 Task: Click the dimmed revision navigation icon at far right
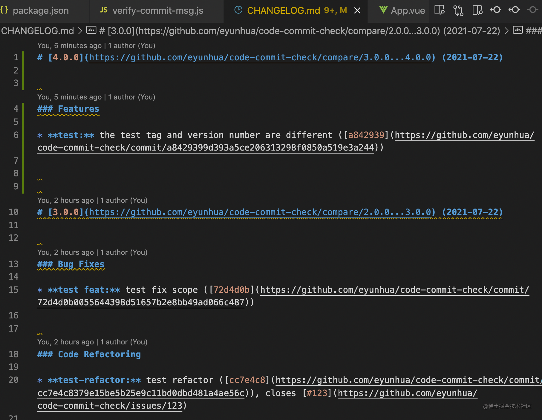(533, 10)
